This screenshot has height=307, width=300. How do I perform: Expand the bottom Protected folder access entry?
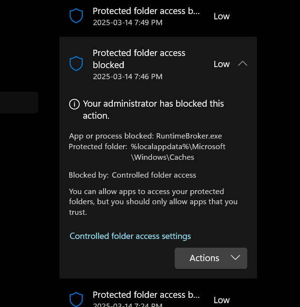pyautogui.click(x=146, y=294)
